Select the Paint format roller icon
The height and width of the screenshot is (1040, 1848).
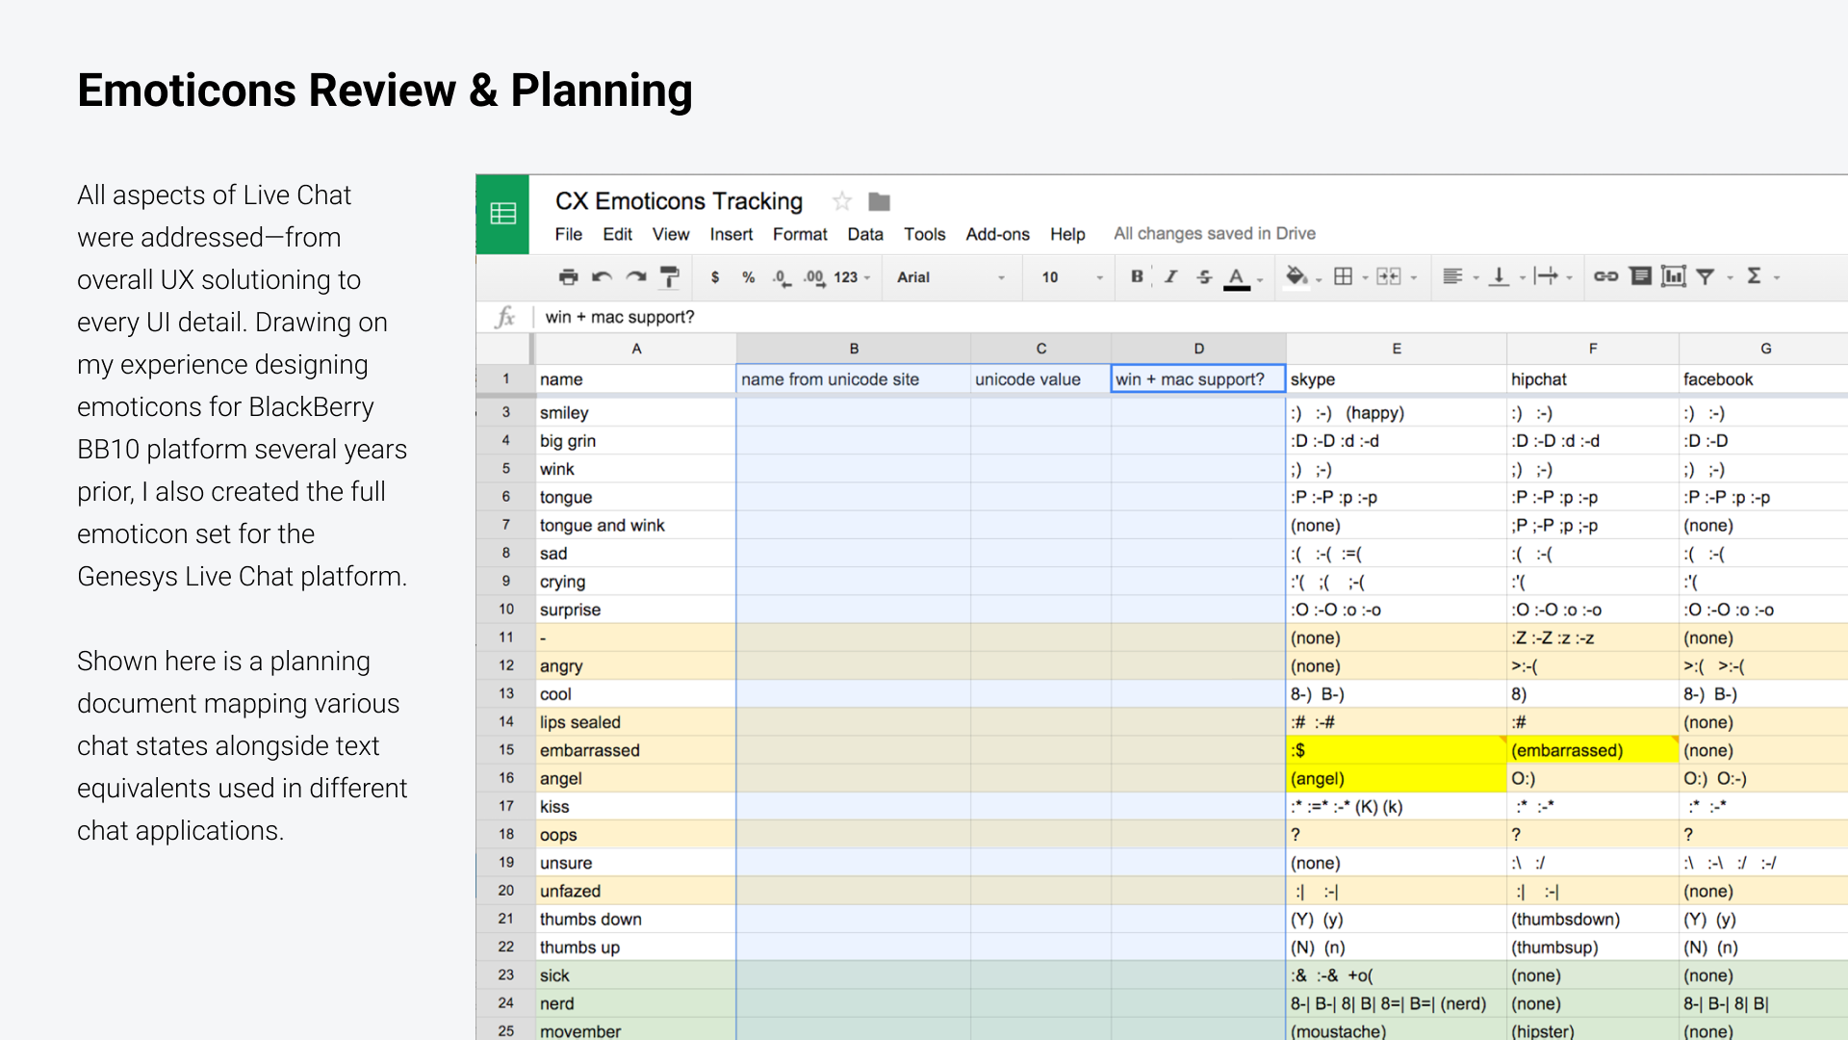click(x=670, y=277)
